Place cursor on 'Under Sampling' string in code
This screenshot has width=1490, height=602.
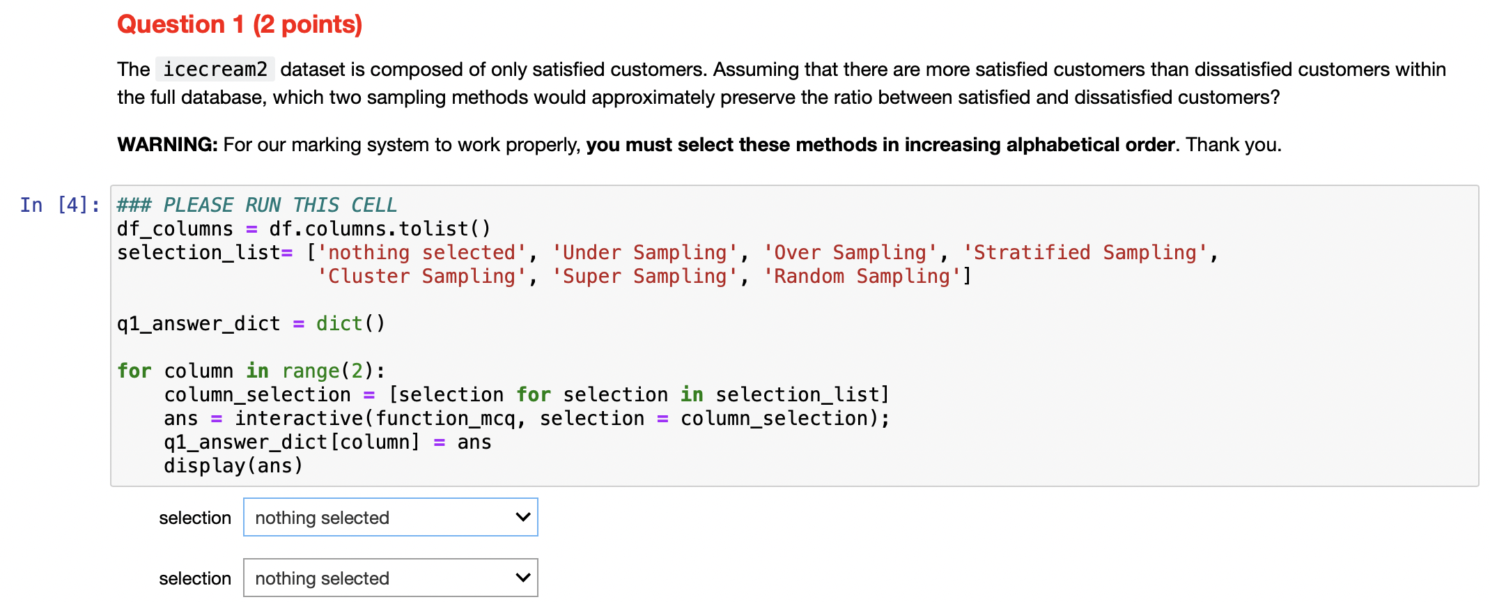click(x=645, y=252)
